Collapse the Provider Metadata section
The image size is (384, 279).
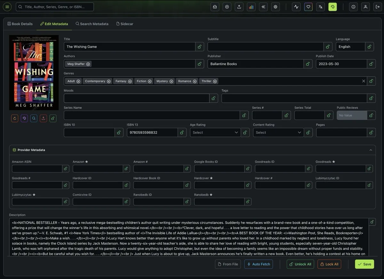pos(371,150)
